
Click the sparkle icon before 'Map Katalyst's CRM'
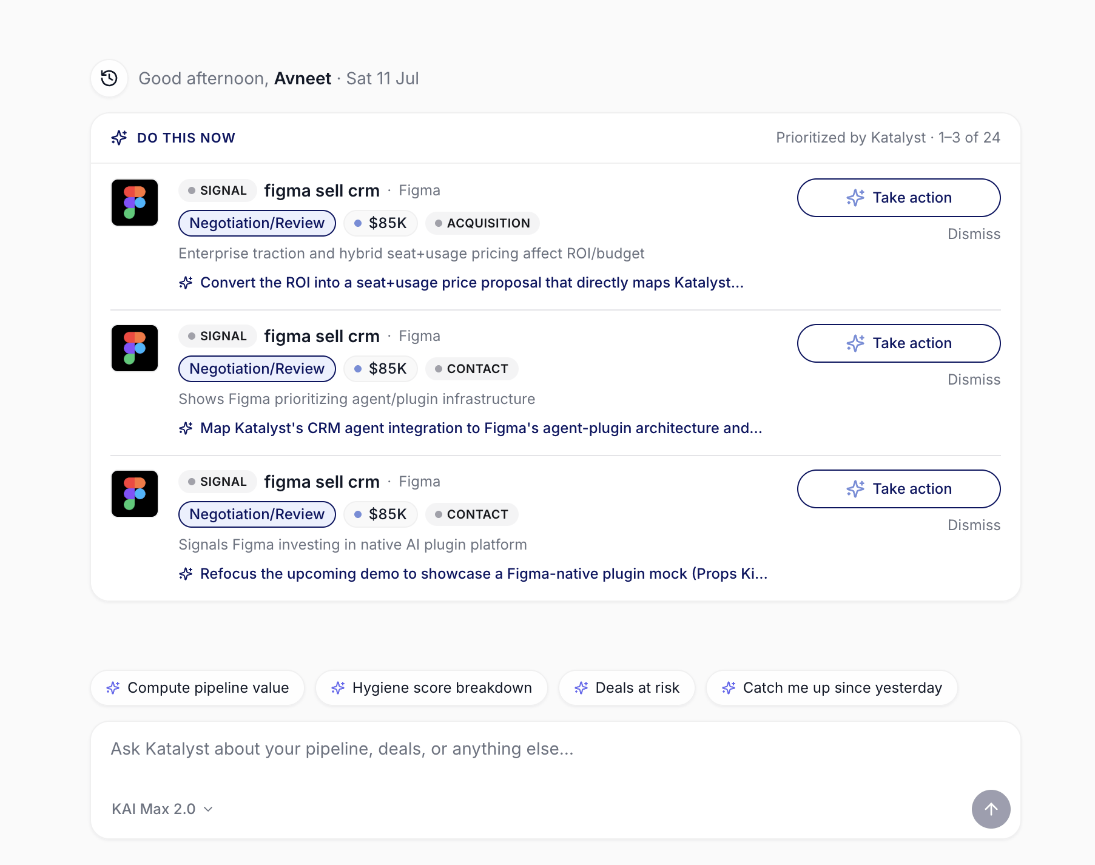tap(186, 428)
